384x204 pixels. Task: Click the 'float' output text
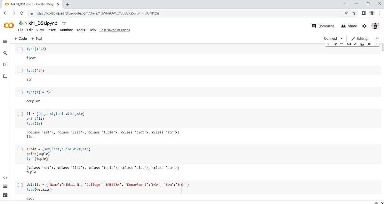31,58
